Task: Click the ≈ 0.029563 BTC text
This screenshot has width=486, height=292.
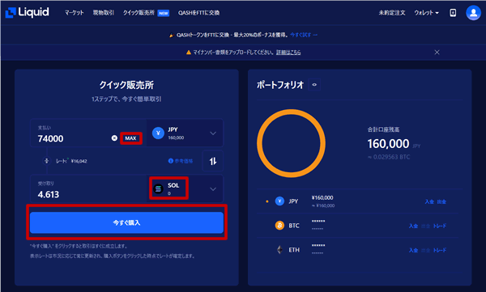Action: 389,157
